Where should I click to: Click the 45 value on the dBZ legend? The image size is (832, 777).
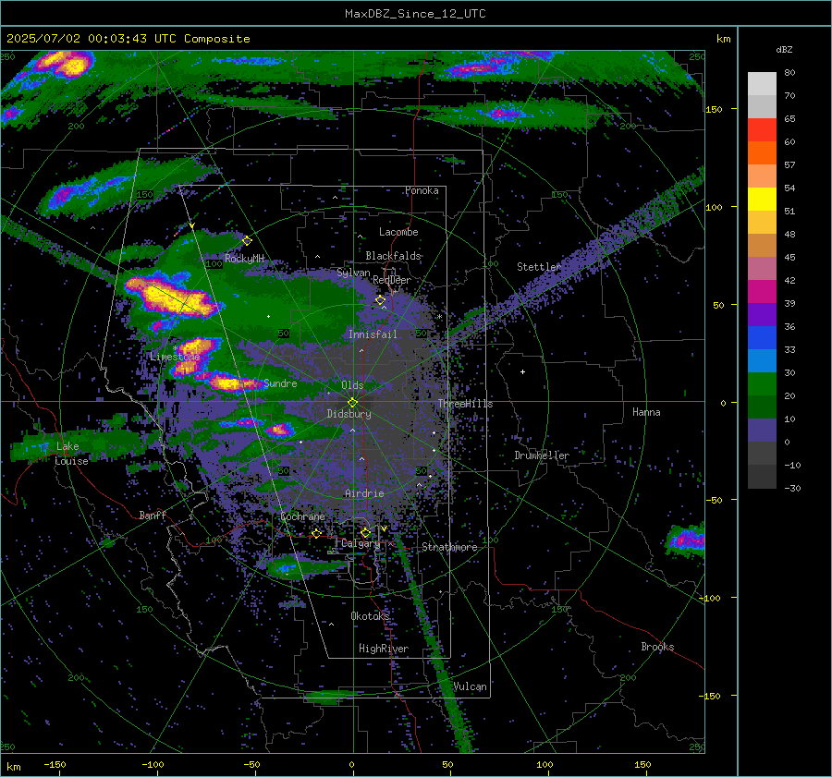789,257
